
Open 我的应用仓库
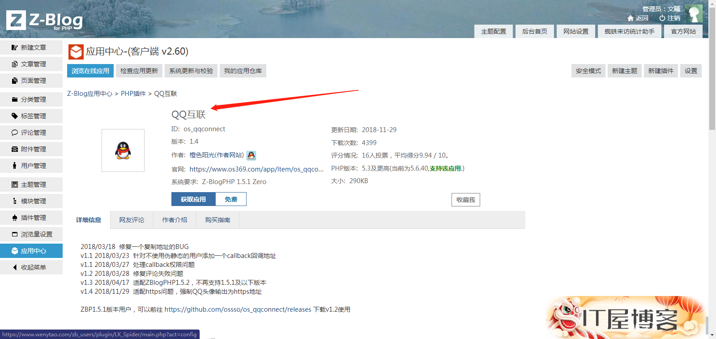point(243,71)
